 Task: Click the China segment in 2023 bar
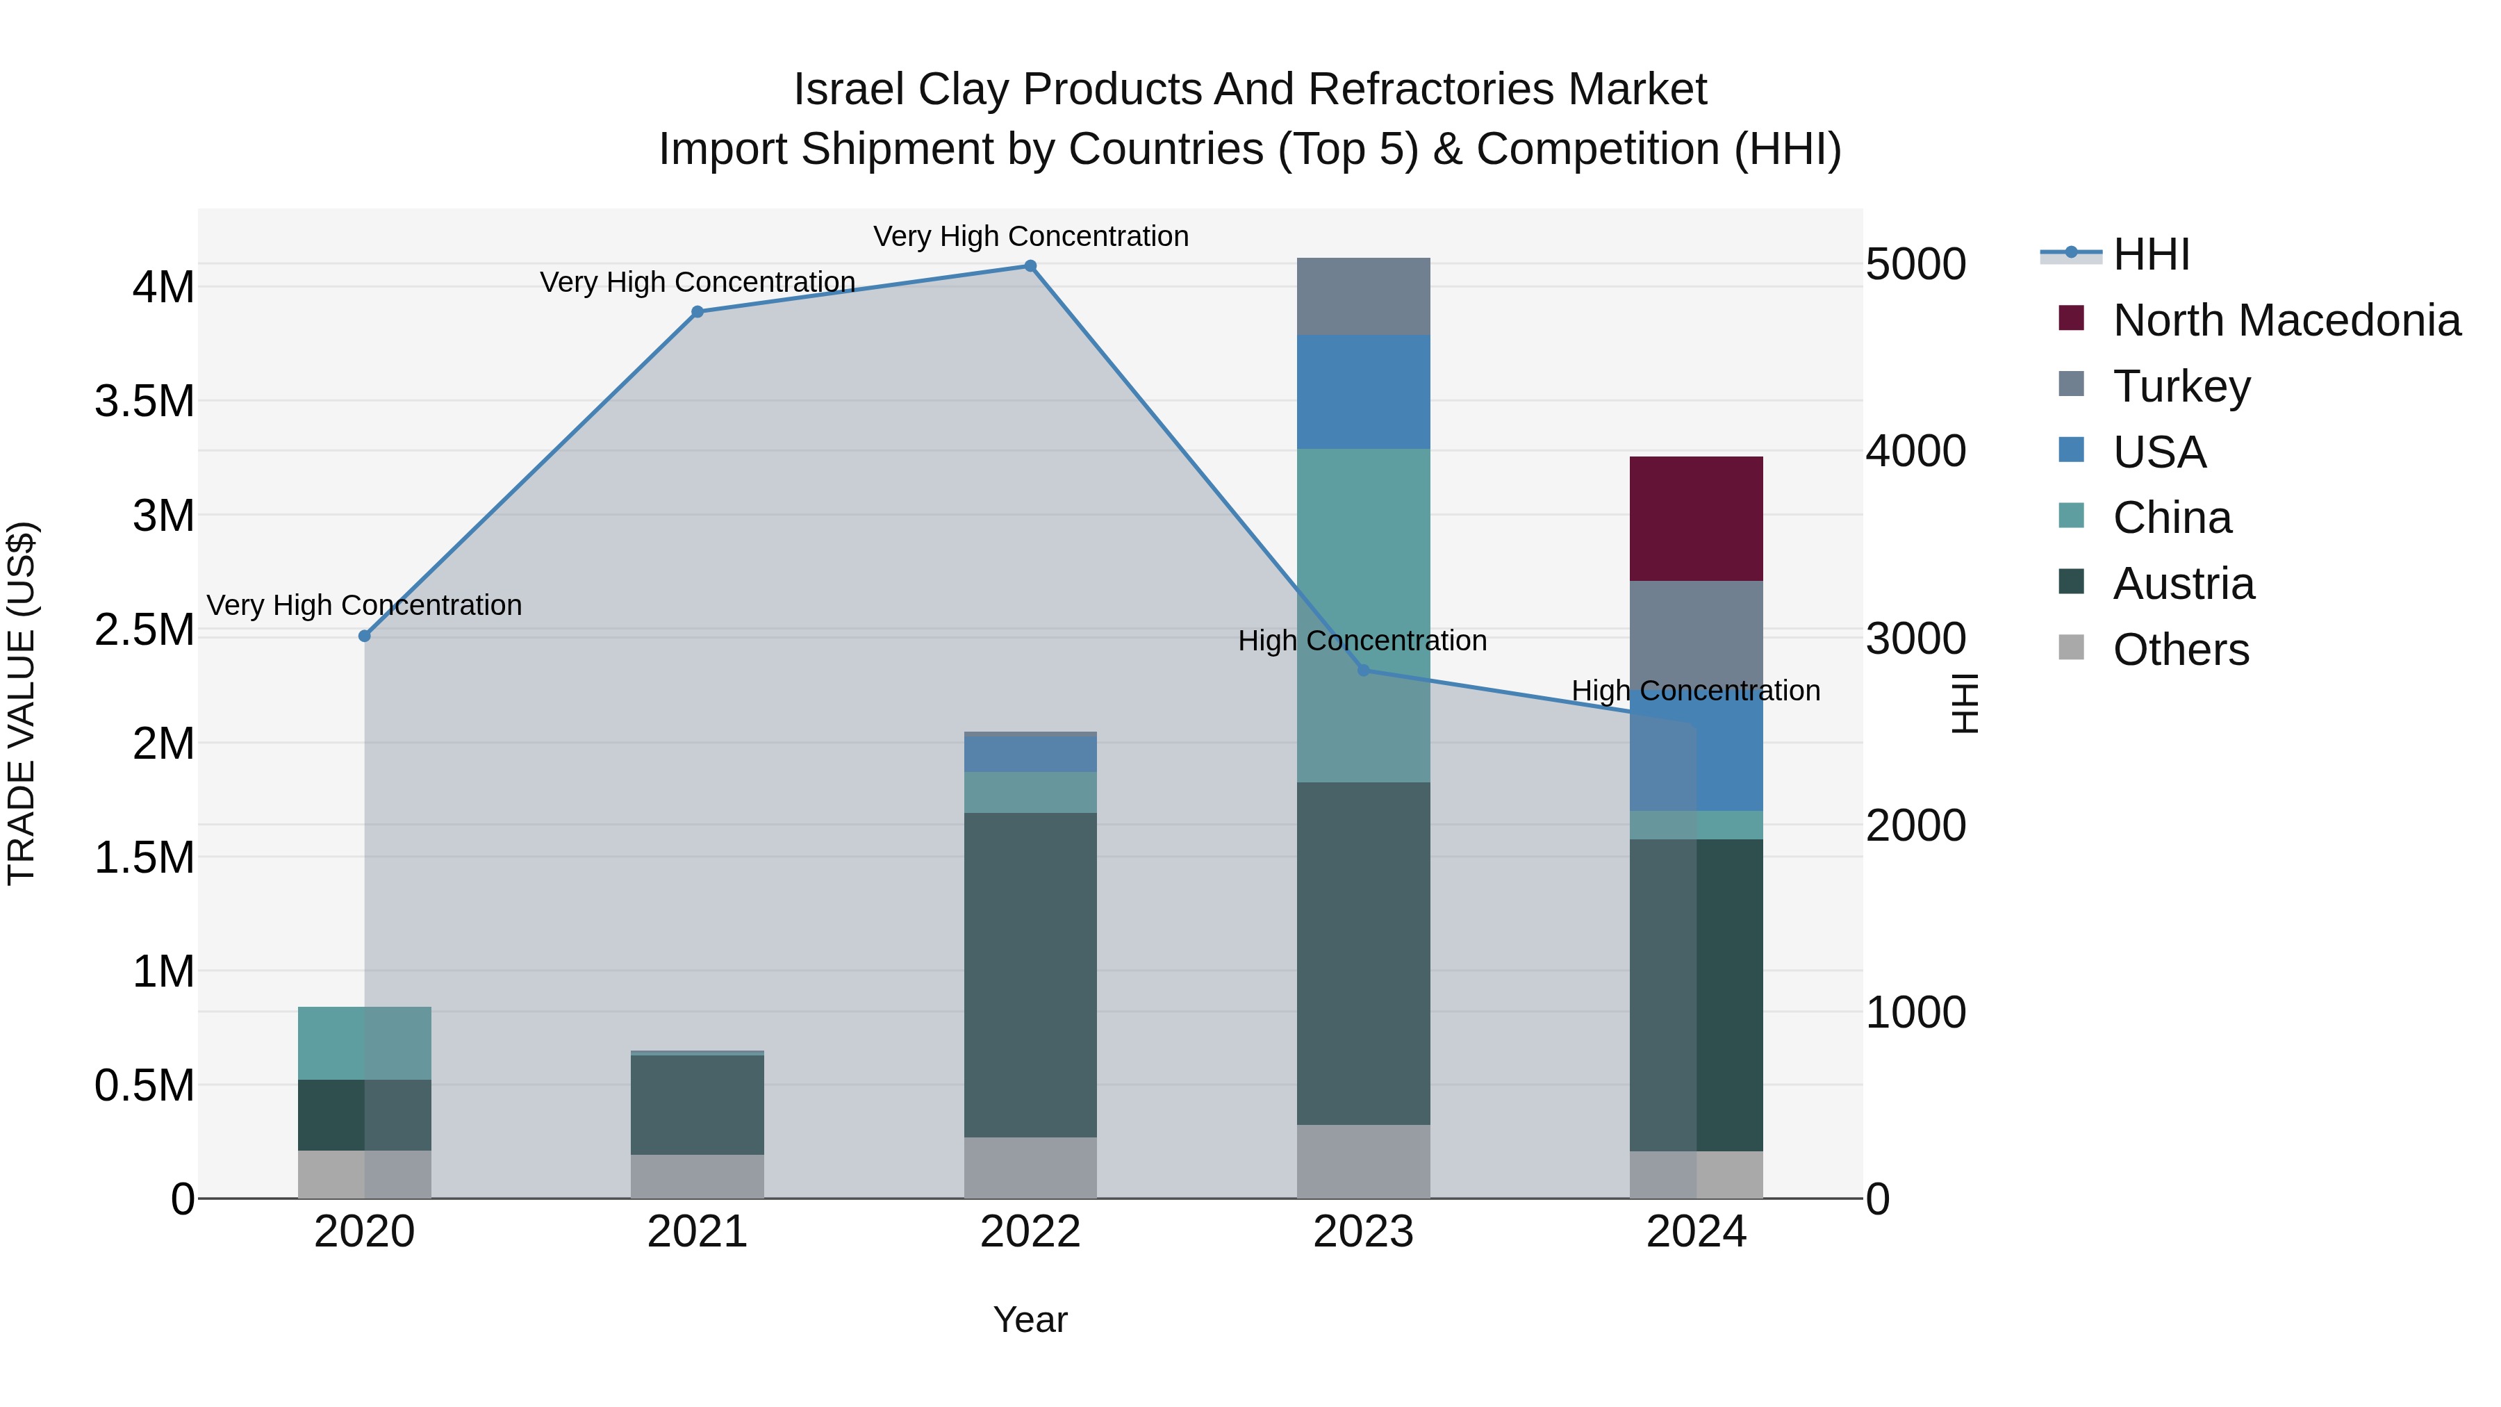tap(1363, 616)
